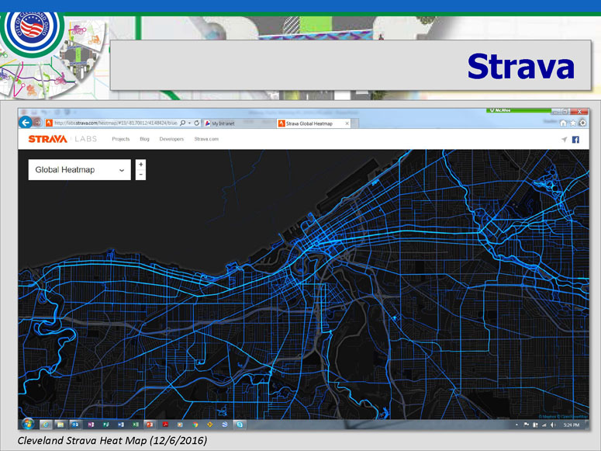This screenshot has width=601, height=451.
Task: Click the browser Back arrow button
Action: tap(26, 123)
